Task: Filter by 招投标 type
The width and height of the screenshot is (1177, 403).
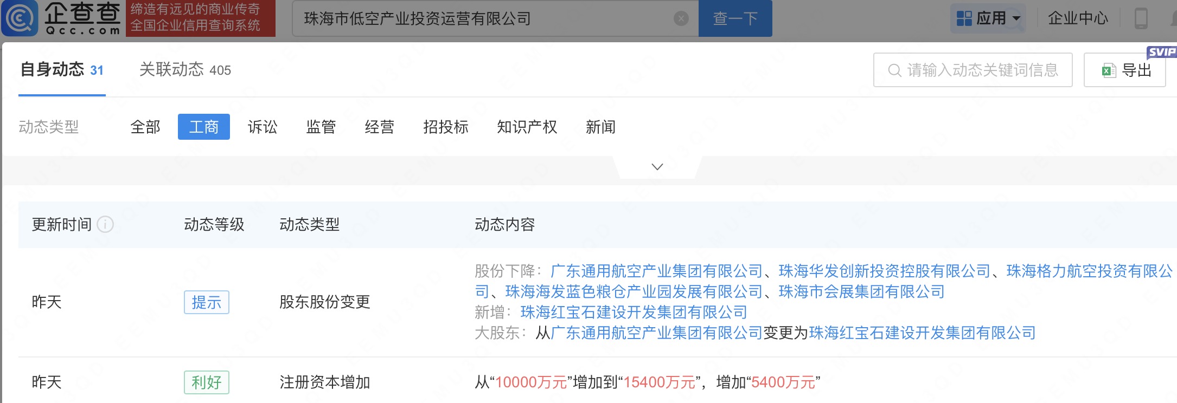Action: tap(445, 127)
